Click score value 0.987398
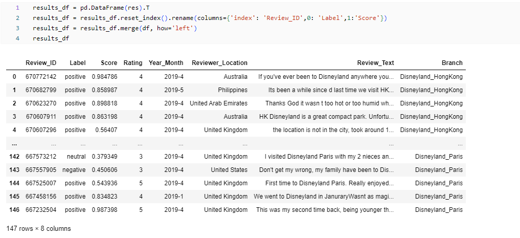Image resolution: width=520 pixels, height=238 pixels. 104,209
